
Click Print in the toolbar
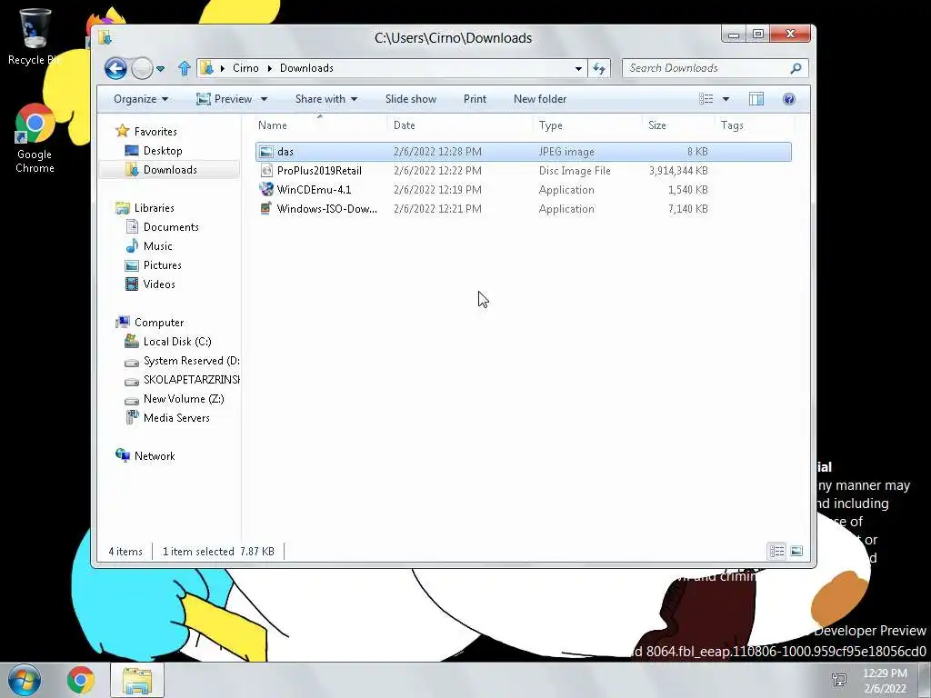click(x=475, y=99)
